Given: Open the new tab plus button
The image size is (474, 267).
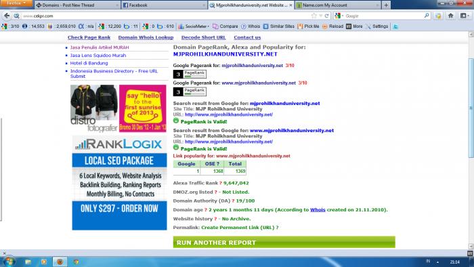Looking at the screenshot, I should (x=386, y=5).
